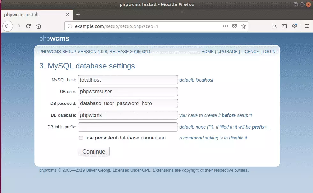This screenshot has width=313, height=193.
Task: Open the UPGRADE link
Action: tap(227, 51)
